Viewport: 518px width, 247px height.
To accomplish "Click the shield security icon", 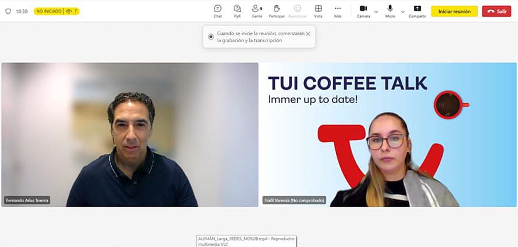I will click(x=8, y=12).
